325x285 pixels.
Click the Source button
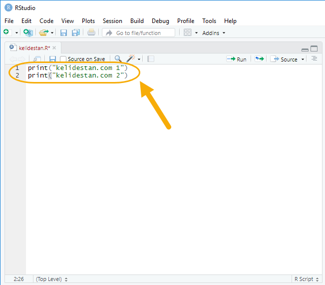[284, 59]
